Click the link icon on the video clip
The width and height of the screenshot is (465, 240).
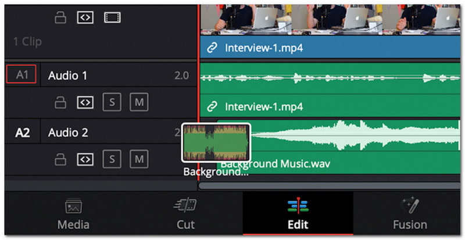[212, 48]
